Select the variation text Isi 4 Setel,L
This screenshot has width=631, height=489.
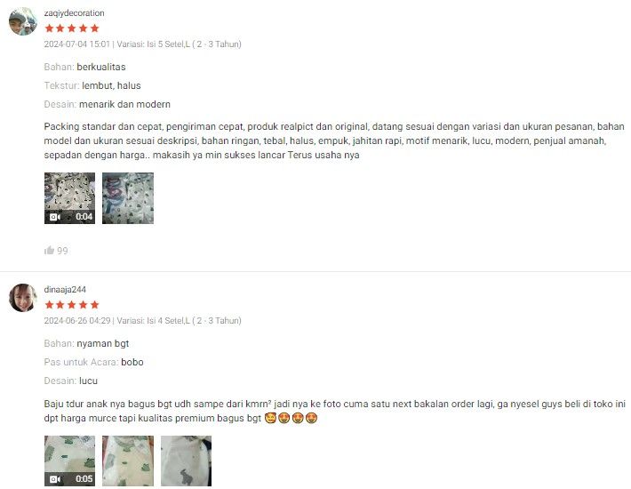pos(168,320)
